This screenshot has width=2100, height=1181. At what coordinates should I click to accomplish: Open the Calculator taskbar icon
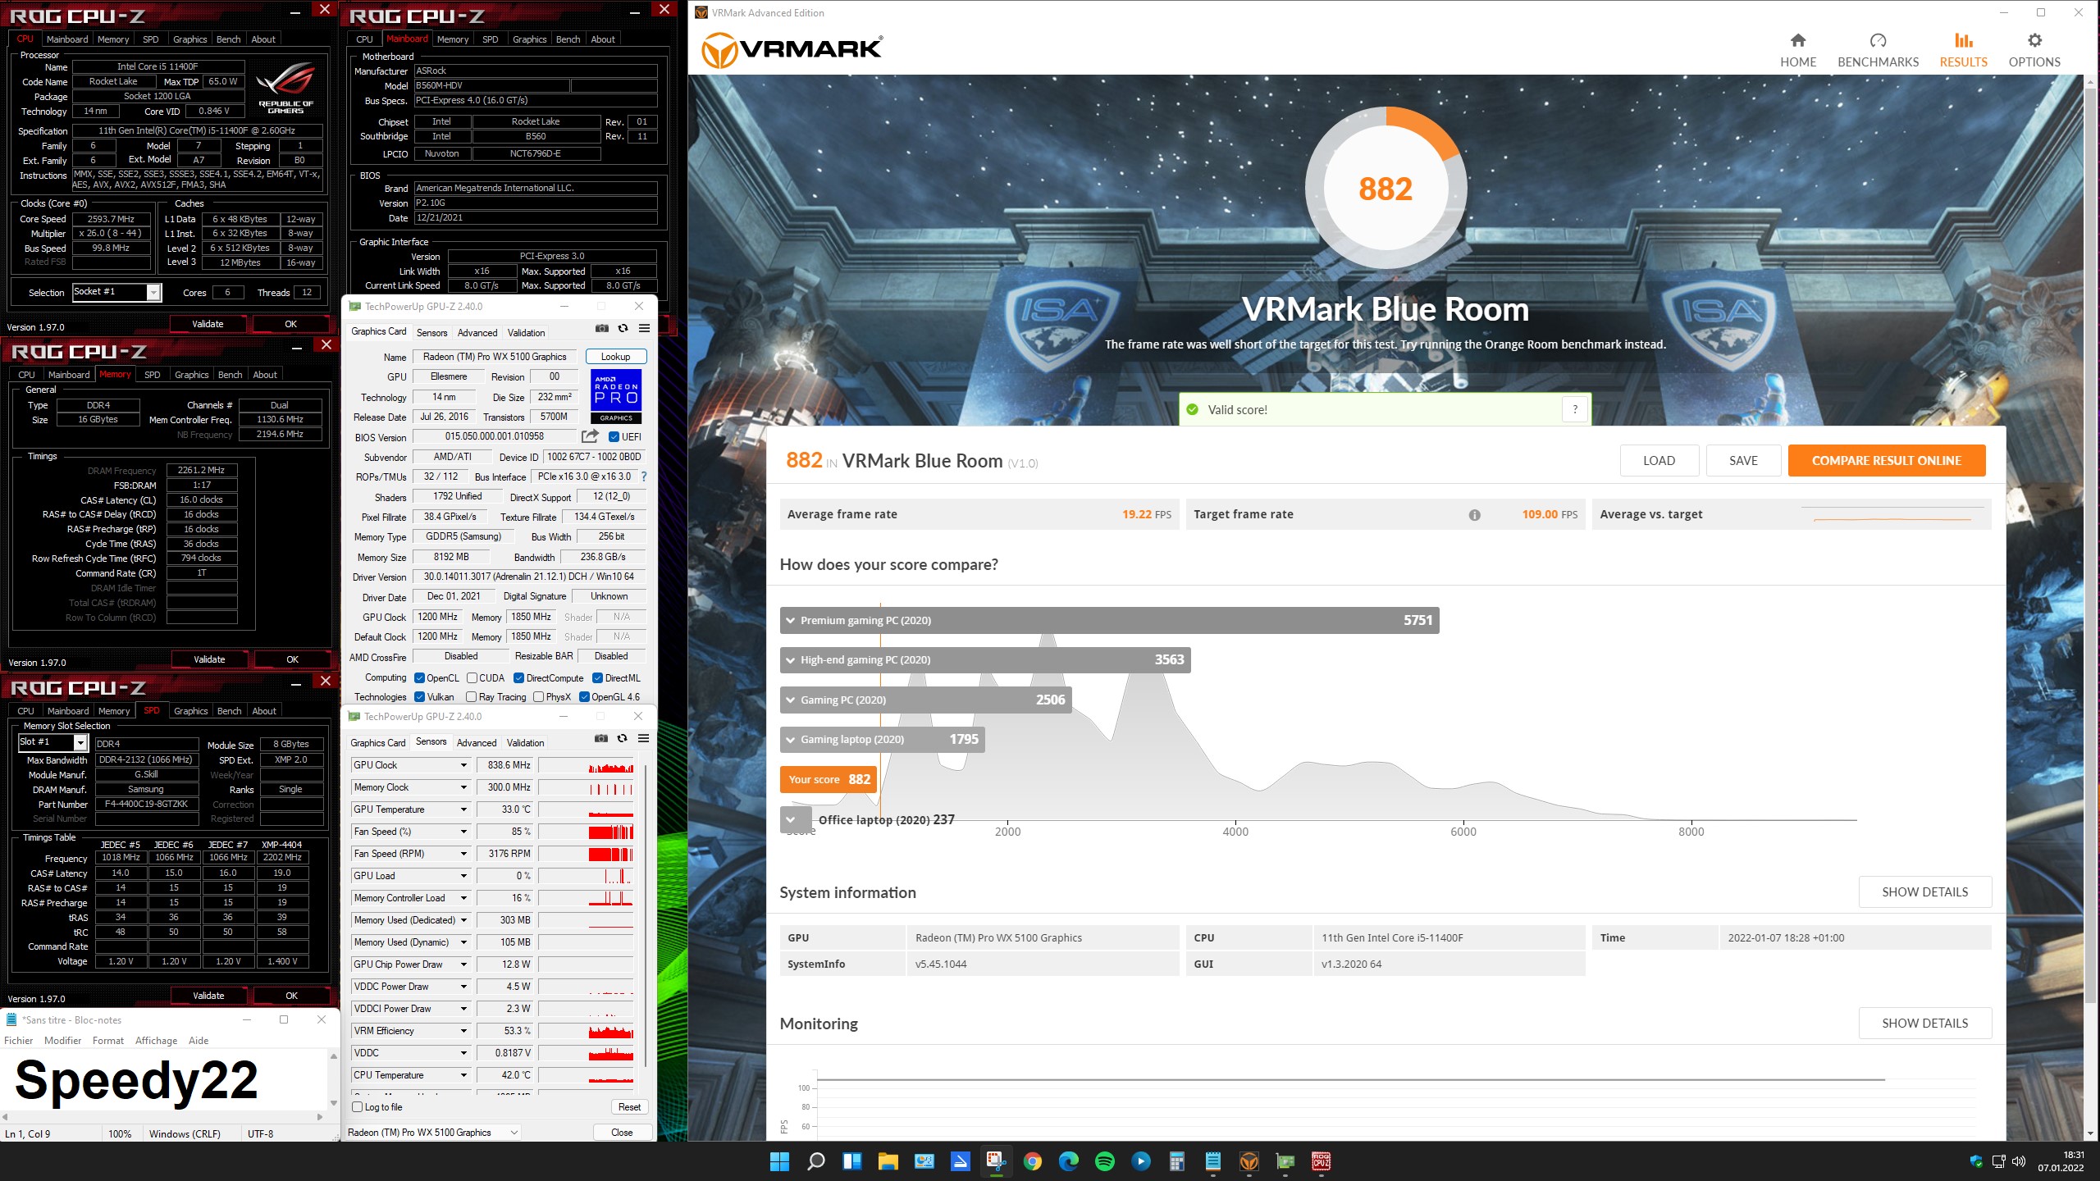click(x=1176, y=1161)
